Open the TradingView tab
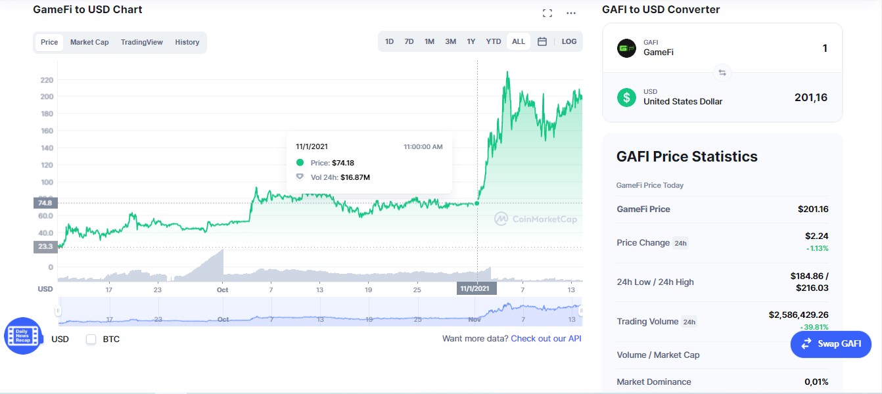This screenshot has width=882, height=394. point(142,42)
